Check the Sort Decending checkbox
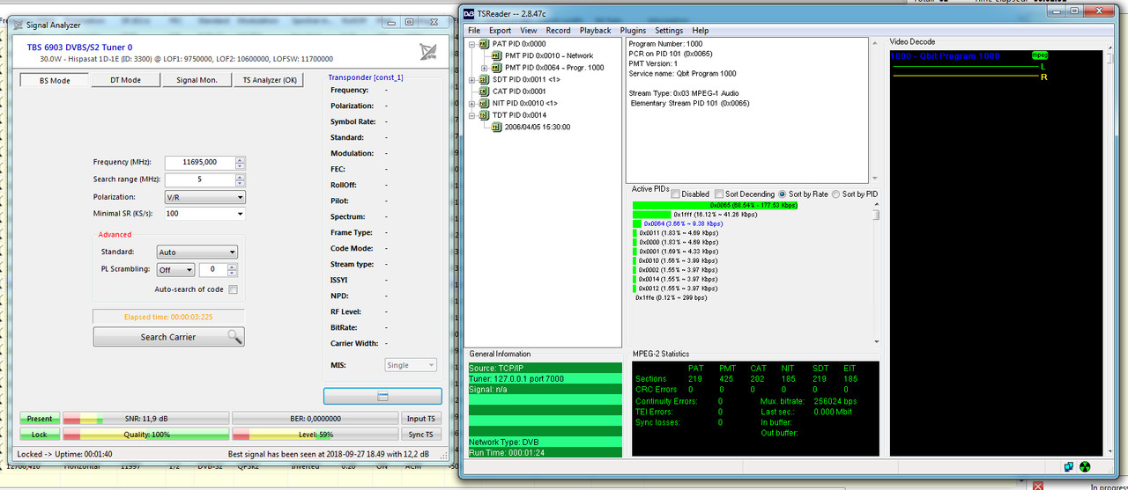Screen dimensions: 1128x490 [719, 194]
